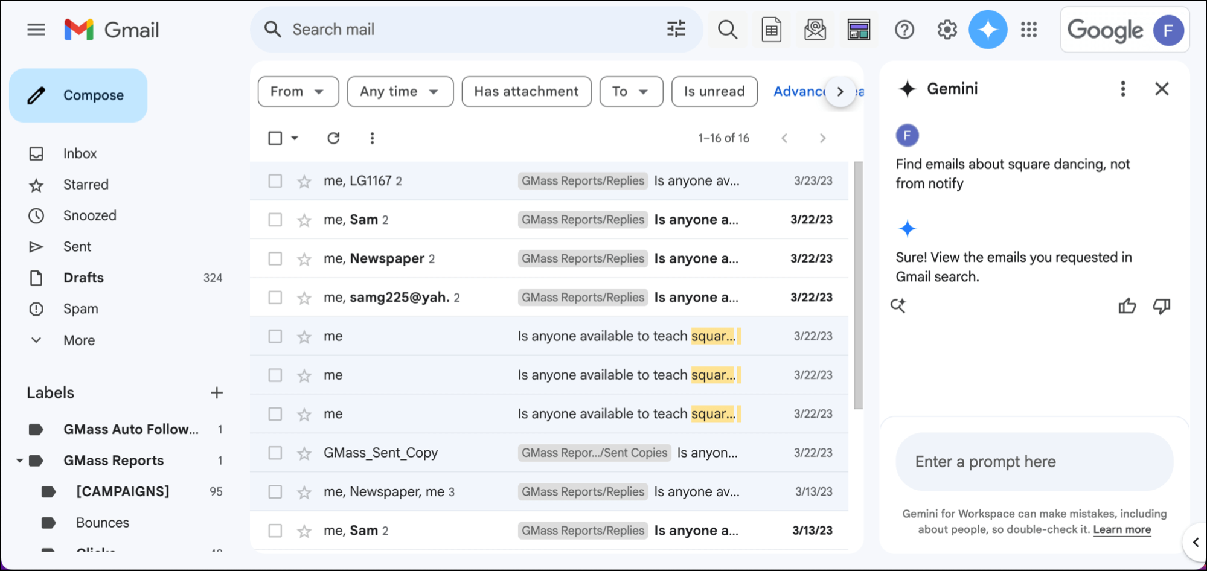The width and height of the screenshot is (1207, 571).
Task: Open Advanced search link
Action: point(800,92)
